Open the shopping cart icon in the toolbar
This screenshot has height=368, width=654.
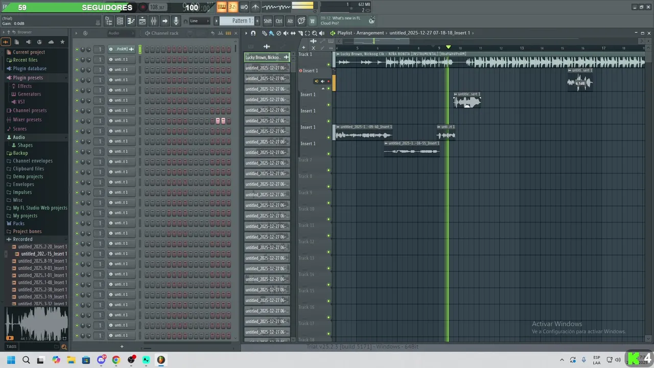[312, 21]
